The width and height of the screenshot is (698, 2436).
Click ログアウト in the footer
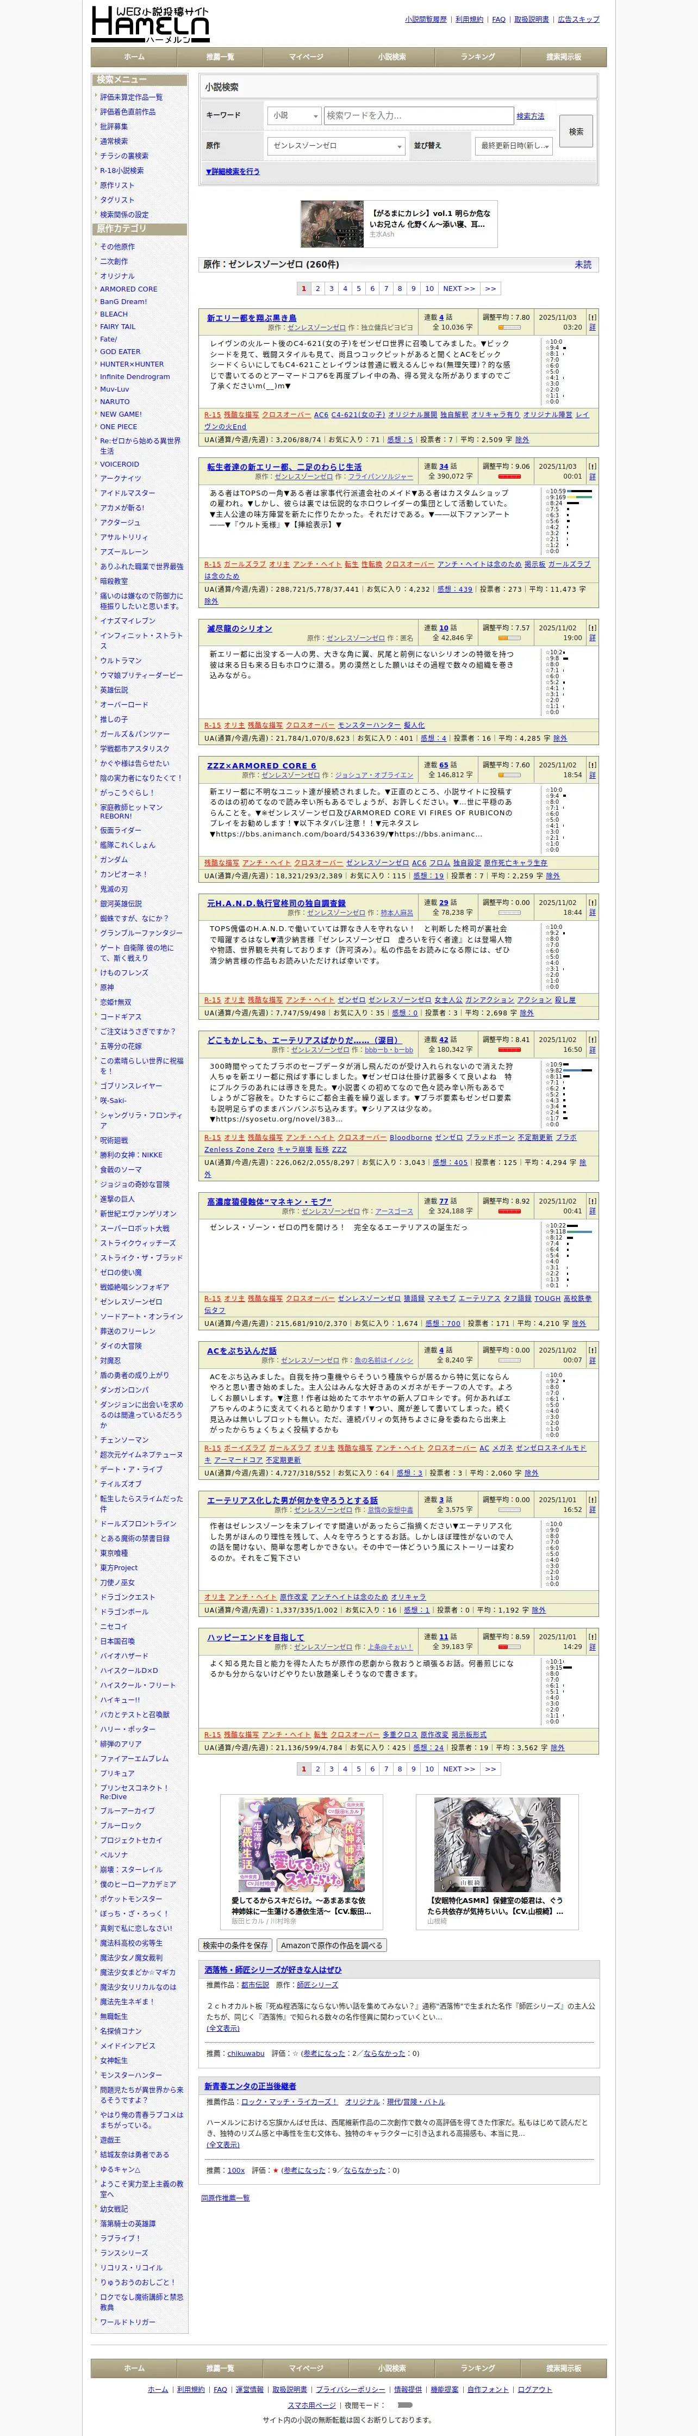(x=534, y=2390)
